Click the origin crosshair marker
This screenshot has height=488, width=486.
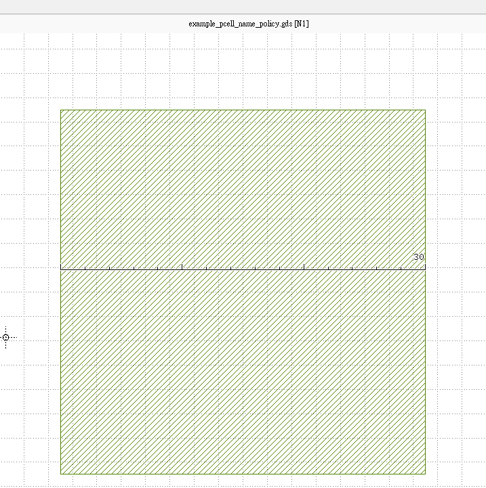pos(5,337)
